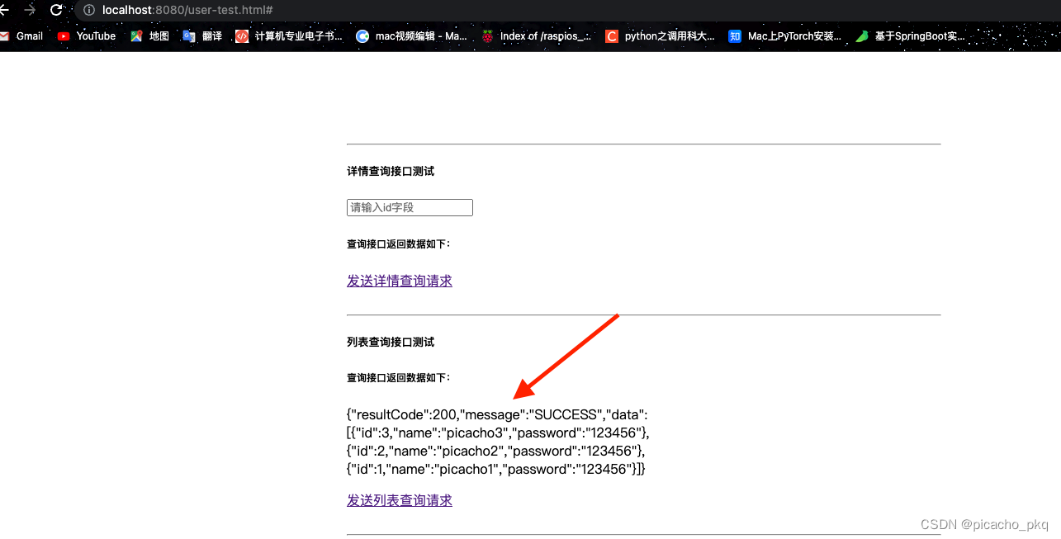Open the Gmail bookmark
1061x539 pixels.
point(21,36)
